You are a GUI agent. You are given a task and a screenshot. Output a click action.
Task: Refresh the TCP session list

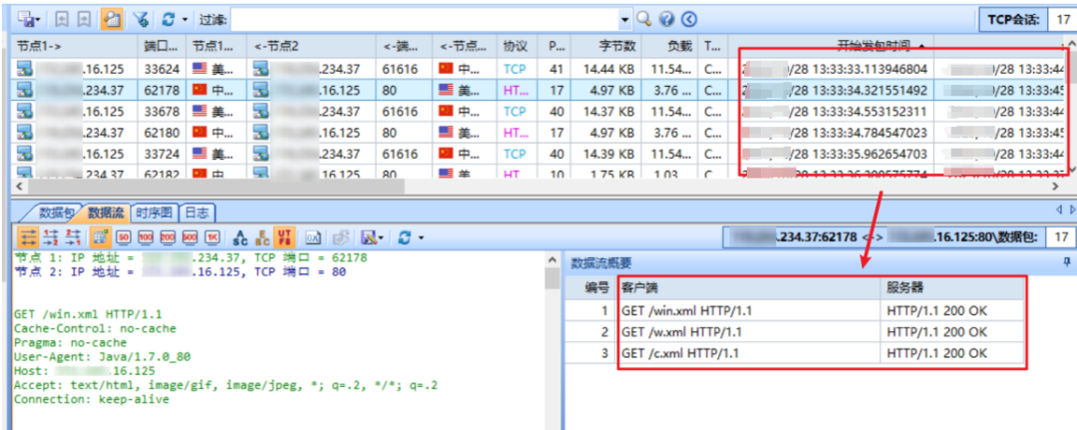click(169, 19)
